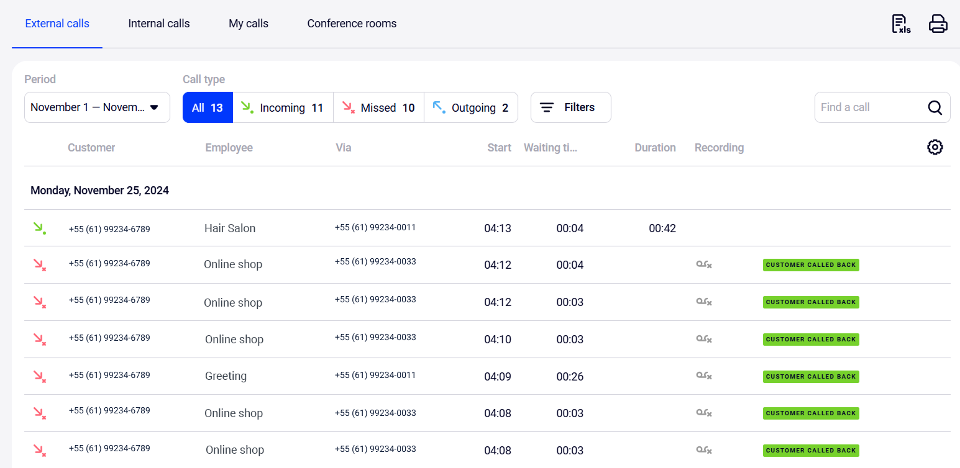
Task: Filter by Outgoing calls
Action: [471, 107]
